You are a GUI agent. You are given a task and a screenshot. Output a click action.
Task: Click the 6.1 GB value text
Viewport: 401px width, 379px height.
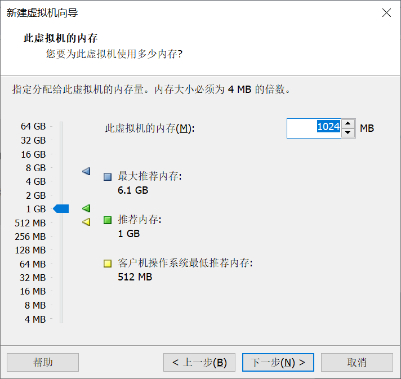133,190
